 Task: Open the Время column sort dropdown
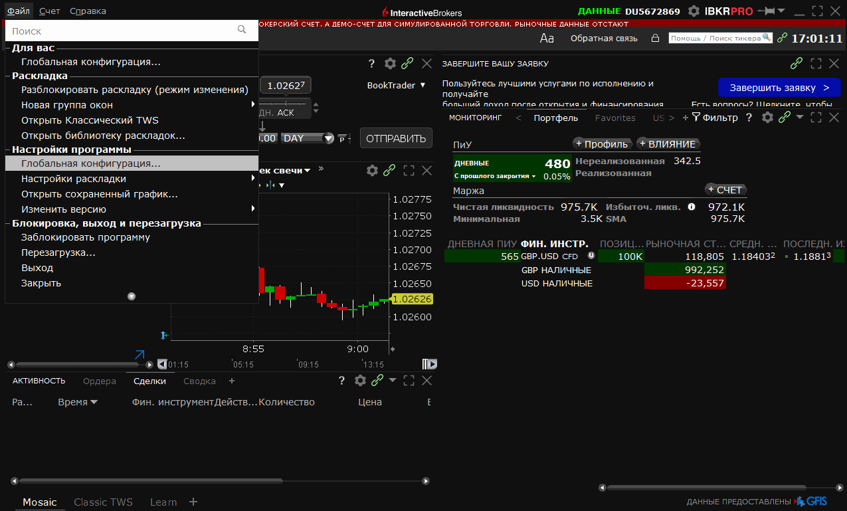click(94, 402)
